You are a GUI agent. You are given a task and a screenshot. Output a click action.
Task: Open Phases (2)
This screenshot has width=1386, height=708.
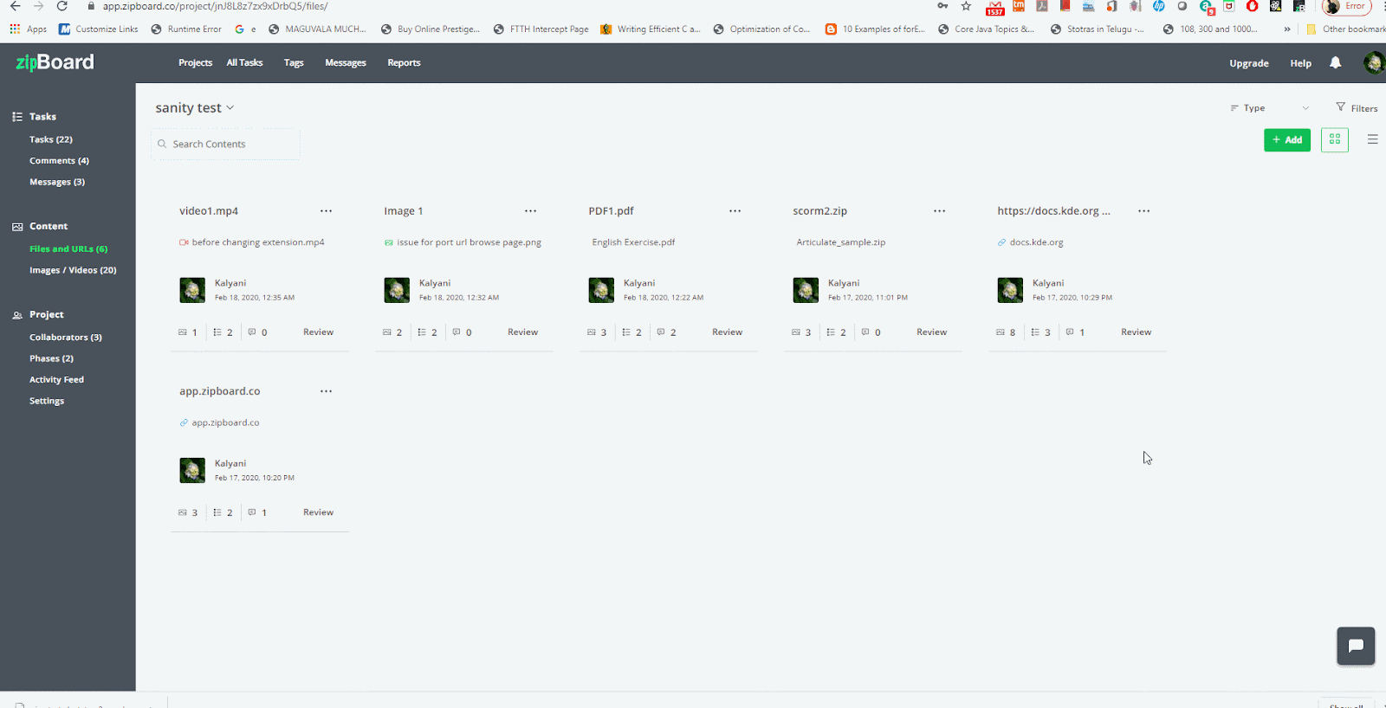point(51,358)
